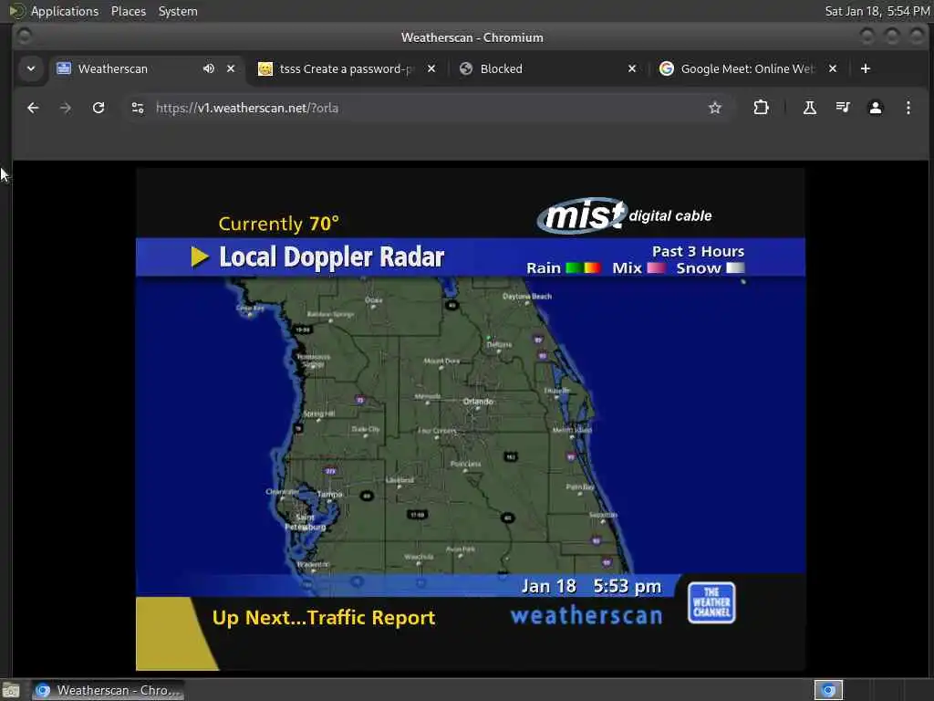Reload the Weatherscan page
The height and width of the screenshot is (701, 934).
point(99,108)
